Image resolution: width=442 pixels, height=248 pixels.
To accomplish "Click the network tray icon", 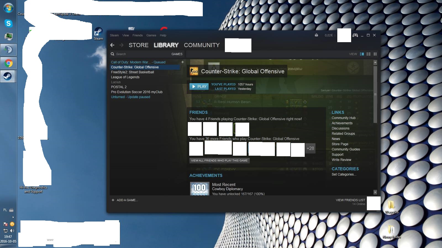I will pos(5,231).
